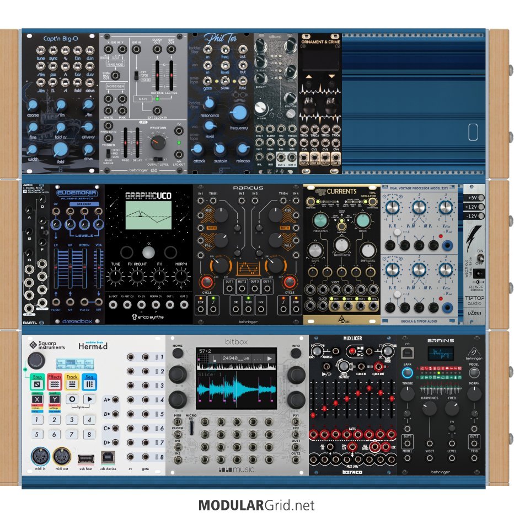The height and width of the screenshot is (517, 514).
Task: Click the Hermod midi in DIN port
Action: pyautogui.click(x=40, y=457)
